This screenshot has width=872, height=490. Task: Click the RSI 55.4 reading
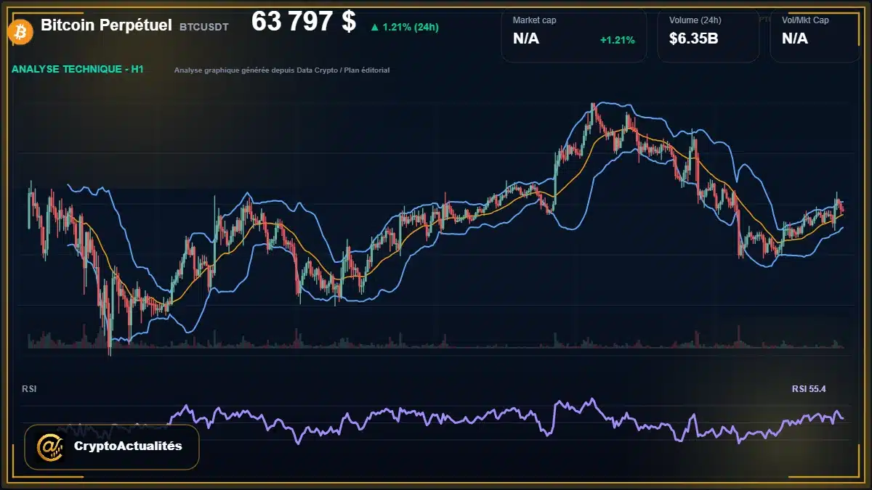pyautogui.click(x=809, y=389)
